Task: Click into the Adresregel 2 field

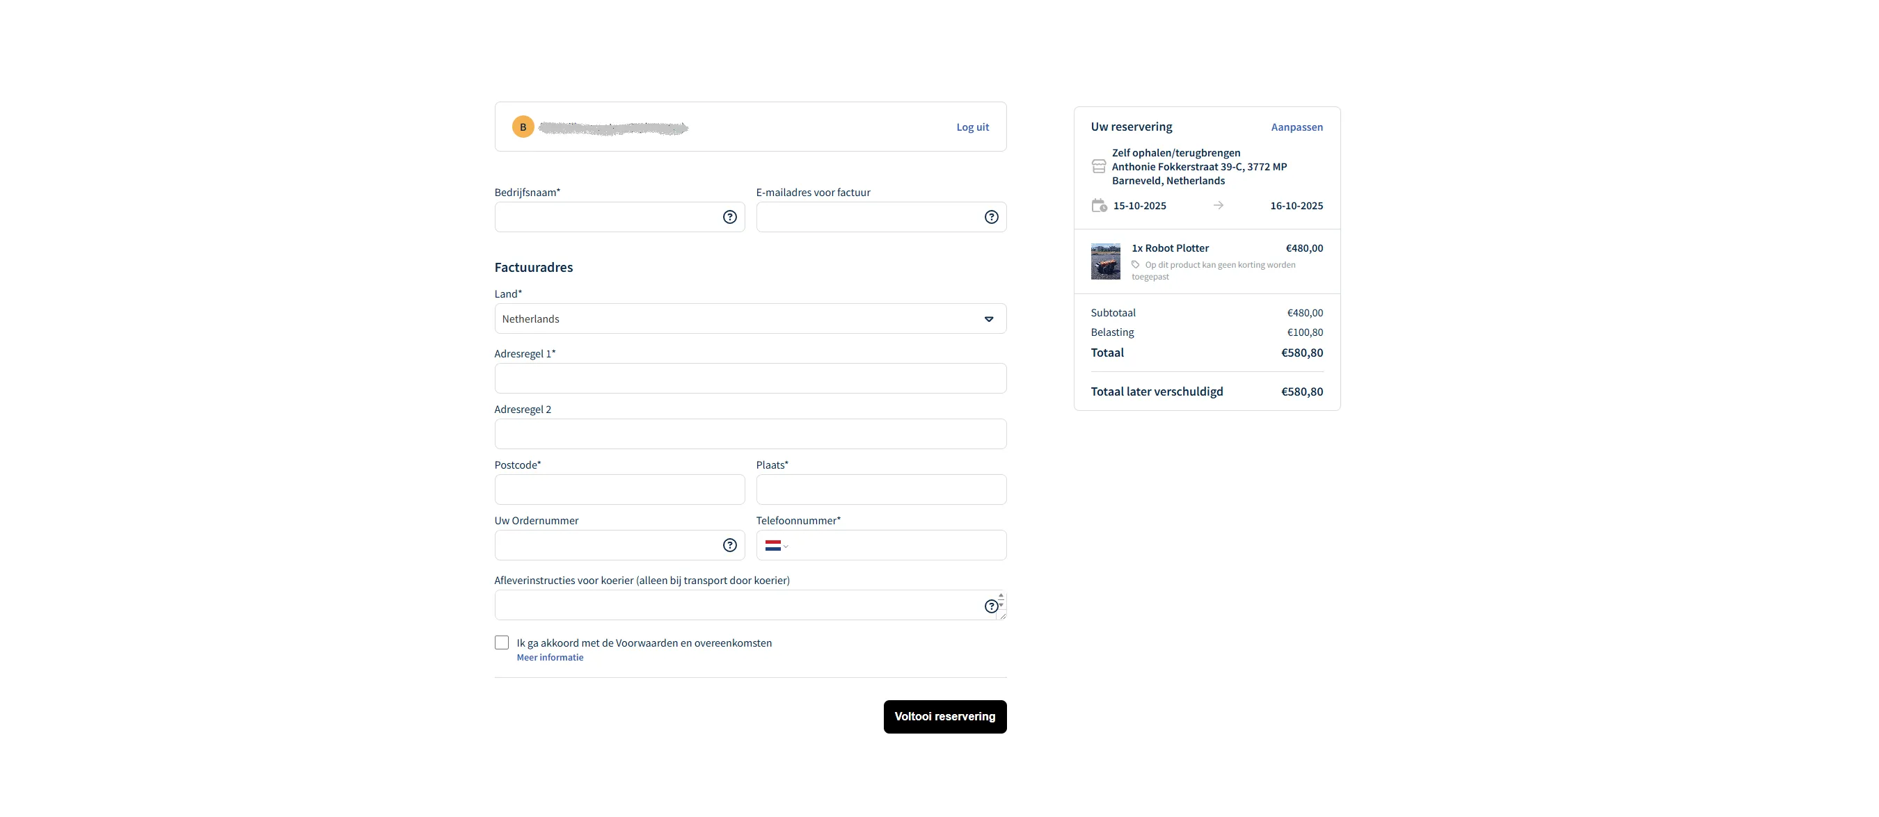Action: [x=750, y=435]
